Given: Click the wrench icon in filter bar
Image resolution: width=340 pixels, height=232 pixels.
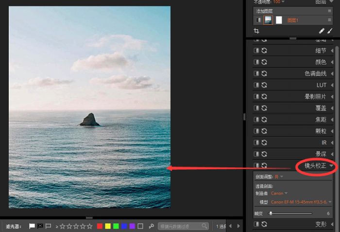Looking at the screenshot, I should pos(151,226).
